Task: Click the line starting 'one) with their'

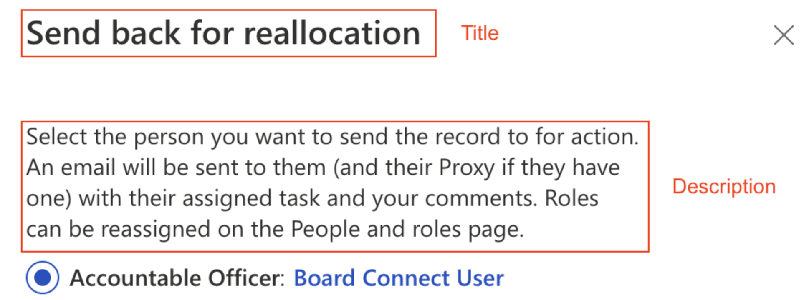Action: click(312, 198)
